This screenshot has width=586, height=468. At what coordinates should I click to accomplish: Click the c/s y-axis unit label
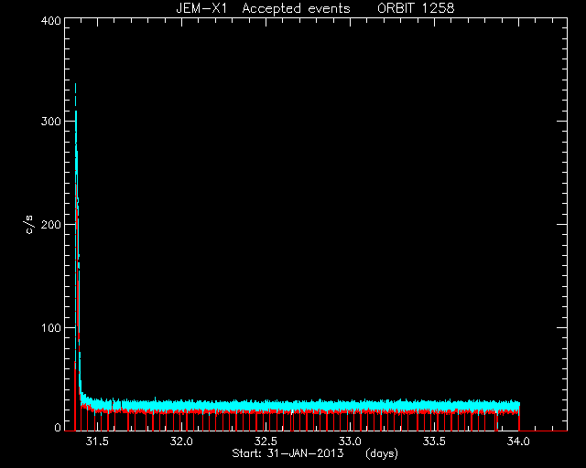pyautogui.click(x=29, y=224)
